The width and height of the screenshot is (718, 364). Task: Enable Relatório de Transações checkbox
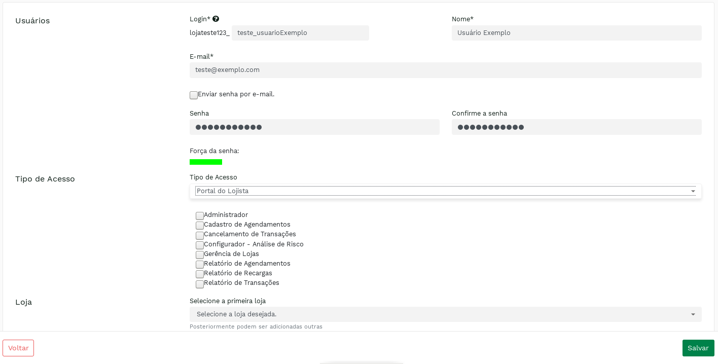coord(200,284)
